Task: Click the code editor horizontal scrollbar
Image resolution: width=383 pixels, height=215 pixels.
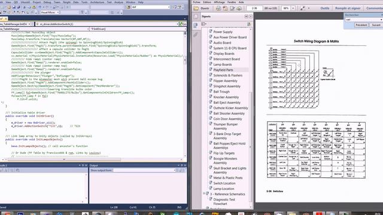Action: (x=64, y=159)
